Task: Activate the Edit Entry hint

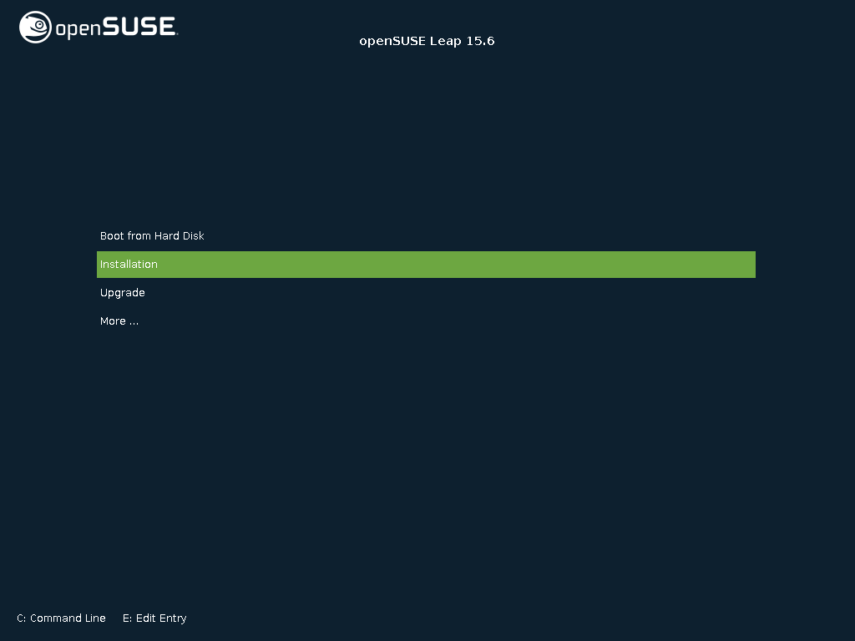Action: click(154, 618)
